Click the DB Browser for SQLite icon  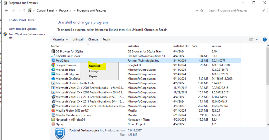click(x=53, y=51)
